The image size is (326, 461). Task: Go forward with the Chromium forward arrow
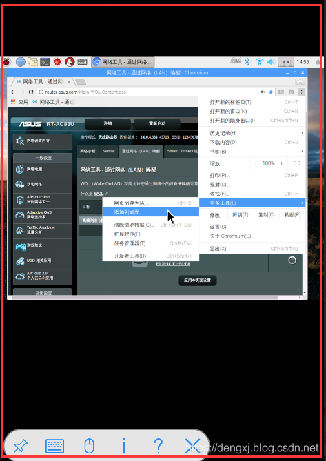(x=22, y=92)
